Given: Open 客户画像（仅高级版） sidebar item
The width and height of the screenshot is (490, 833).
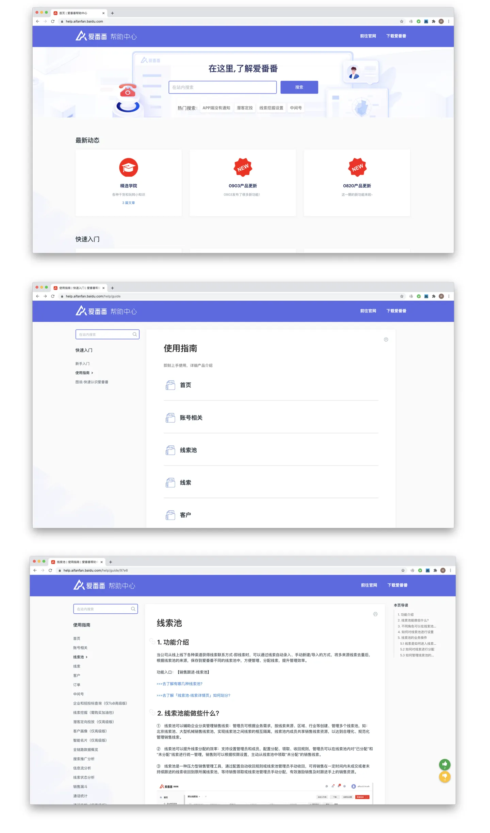Looking at the screenshot, I should (90, 731).
